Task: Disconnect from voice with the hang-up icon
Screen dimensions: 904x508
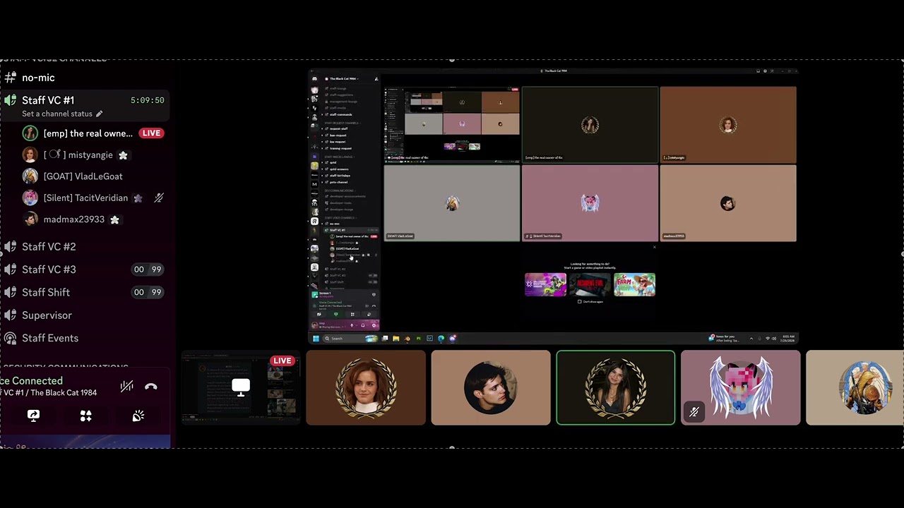Action: (x=150, y=387)
